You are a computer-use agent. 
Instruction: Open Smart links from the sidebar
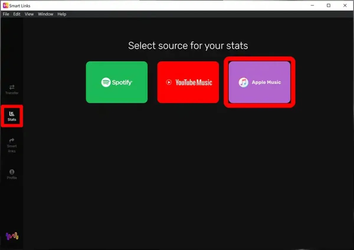tap(12, 145)
